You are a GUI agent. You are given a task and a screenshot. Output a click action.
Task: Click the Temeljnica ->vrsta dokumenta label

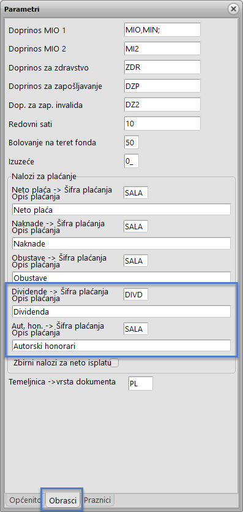[x=62, y=381]
